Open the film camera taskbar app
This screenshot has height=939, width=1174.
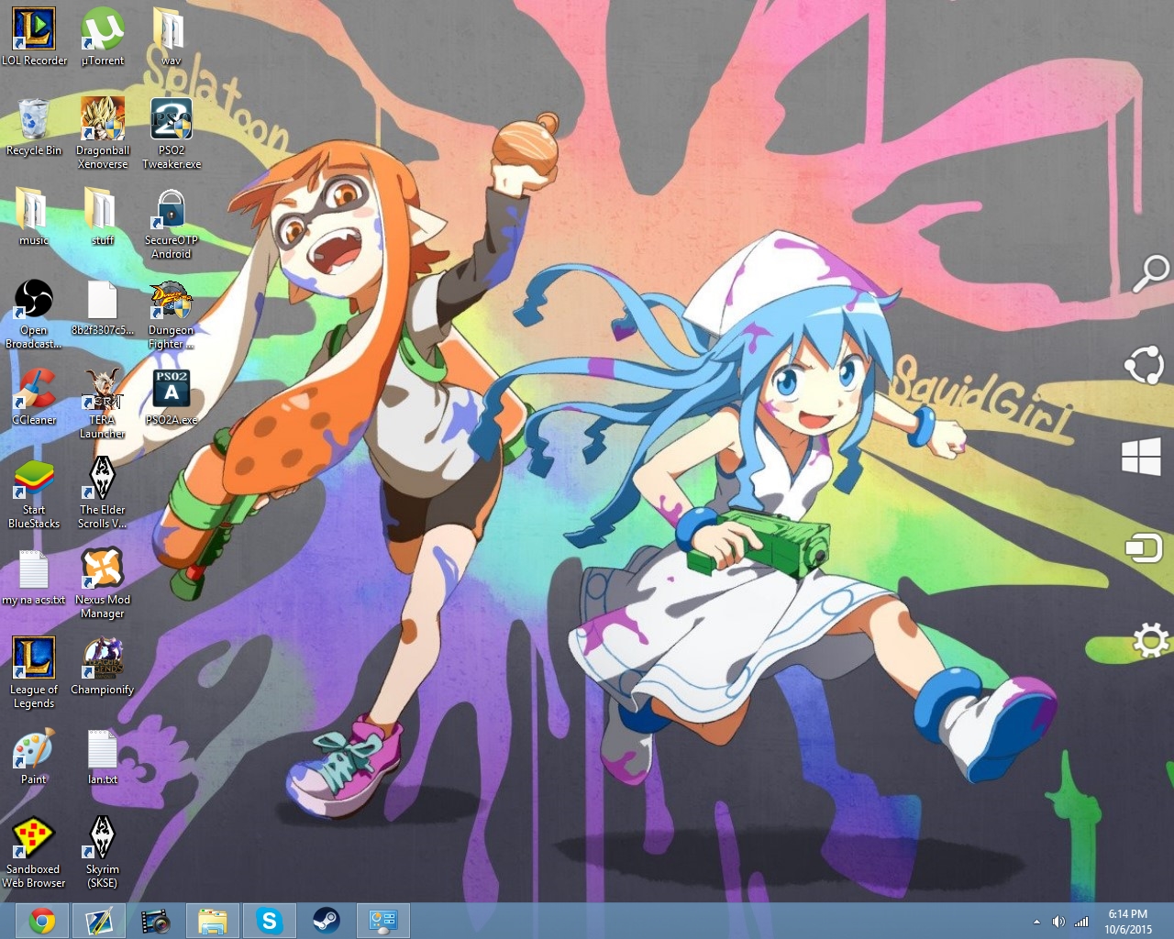tap(155, 921)
